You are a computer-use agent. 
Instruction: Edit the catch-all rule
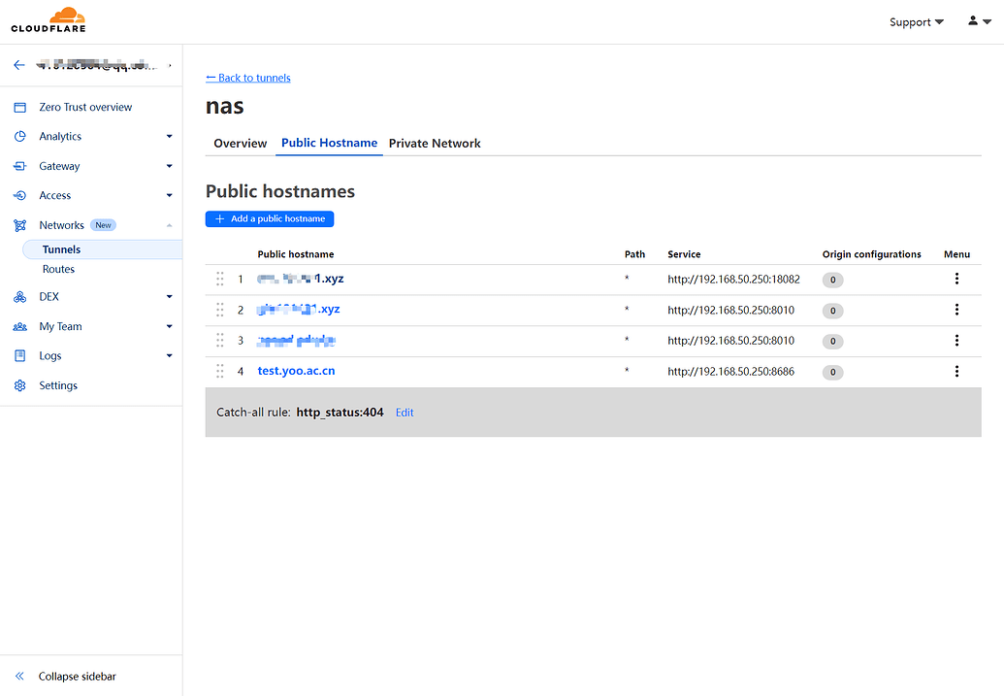click(x=405, y=413)
